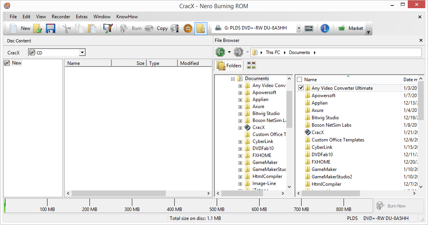Viewport: 428px width, 225px height.
Task: Collapse the Documents tree node
Action: [x=233, y=79]
